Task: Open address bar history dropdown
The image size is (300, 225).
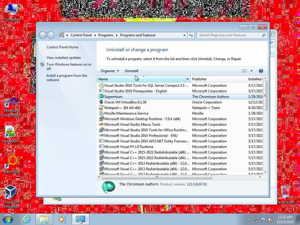Action: (x=184, y=35)
